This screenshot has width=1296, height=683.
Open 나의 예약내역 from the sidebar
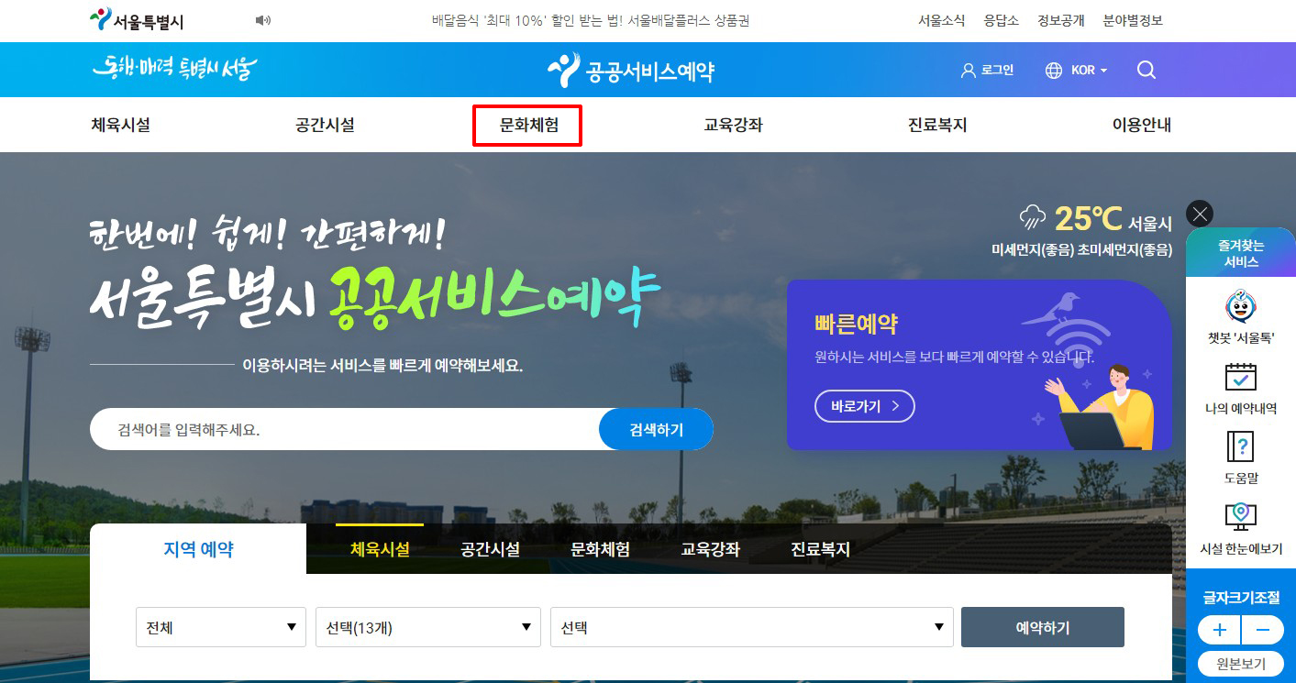click(1240, 388)
